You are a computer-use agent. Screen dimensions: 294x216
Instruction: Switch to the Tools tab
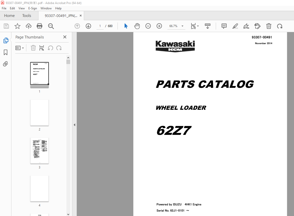pyautogui.click(x=27, y=15)
